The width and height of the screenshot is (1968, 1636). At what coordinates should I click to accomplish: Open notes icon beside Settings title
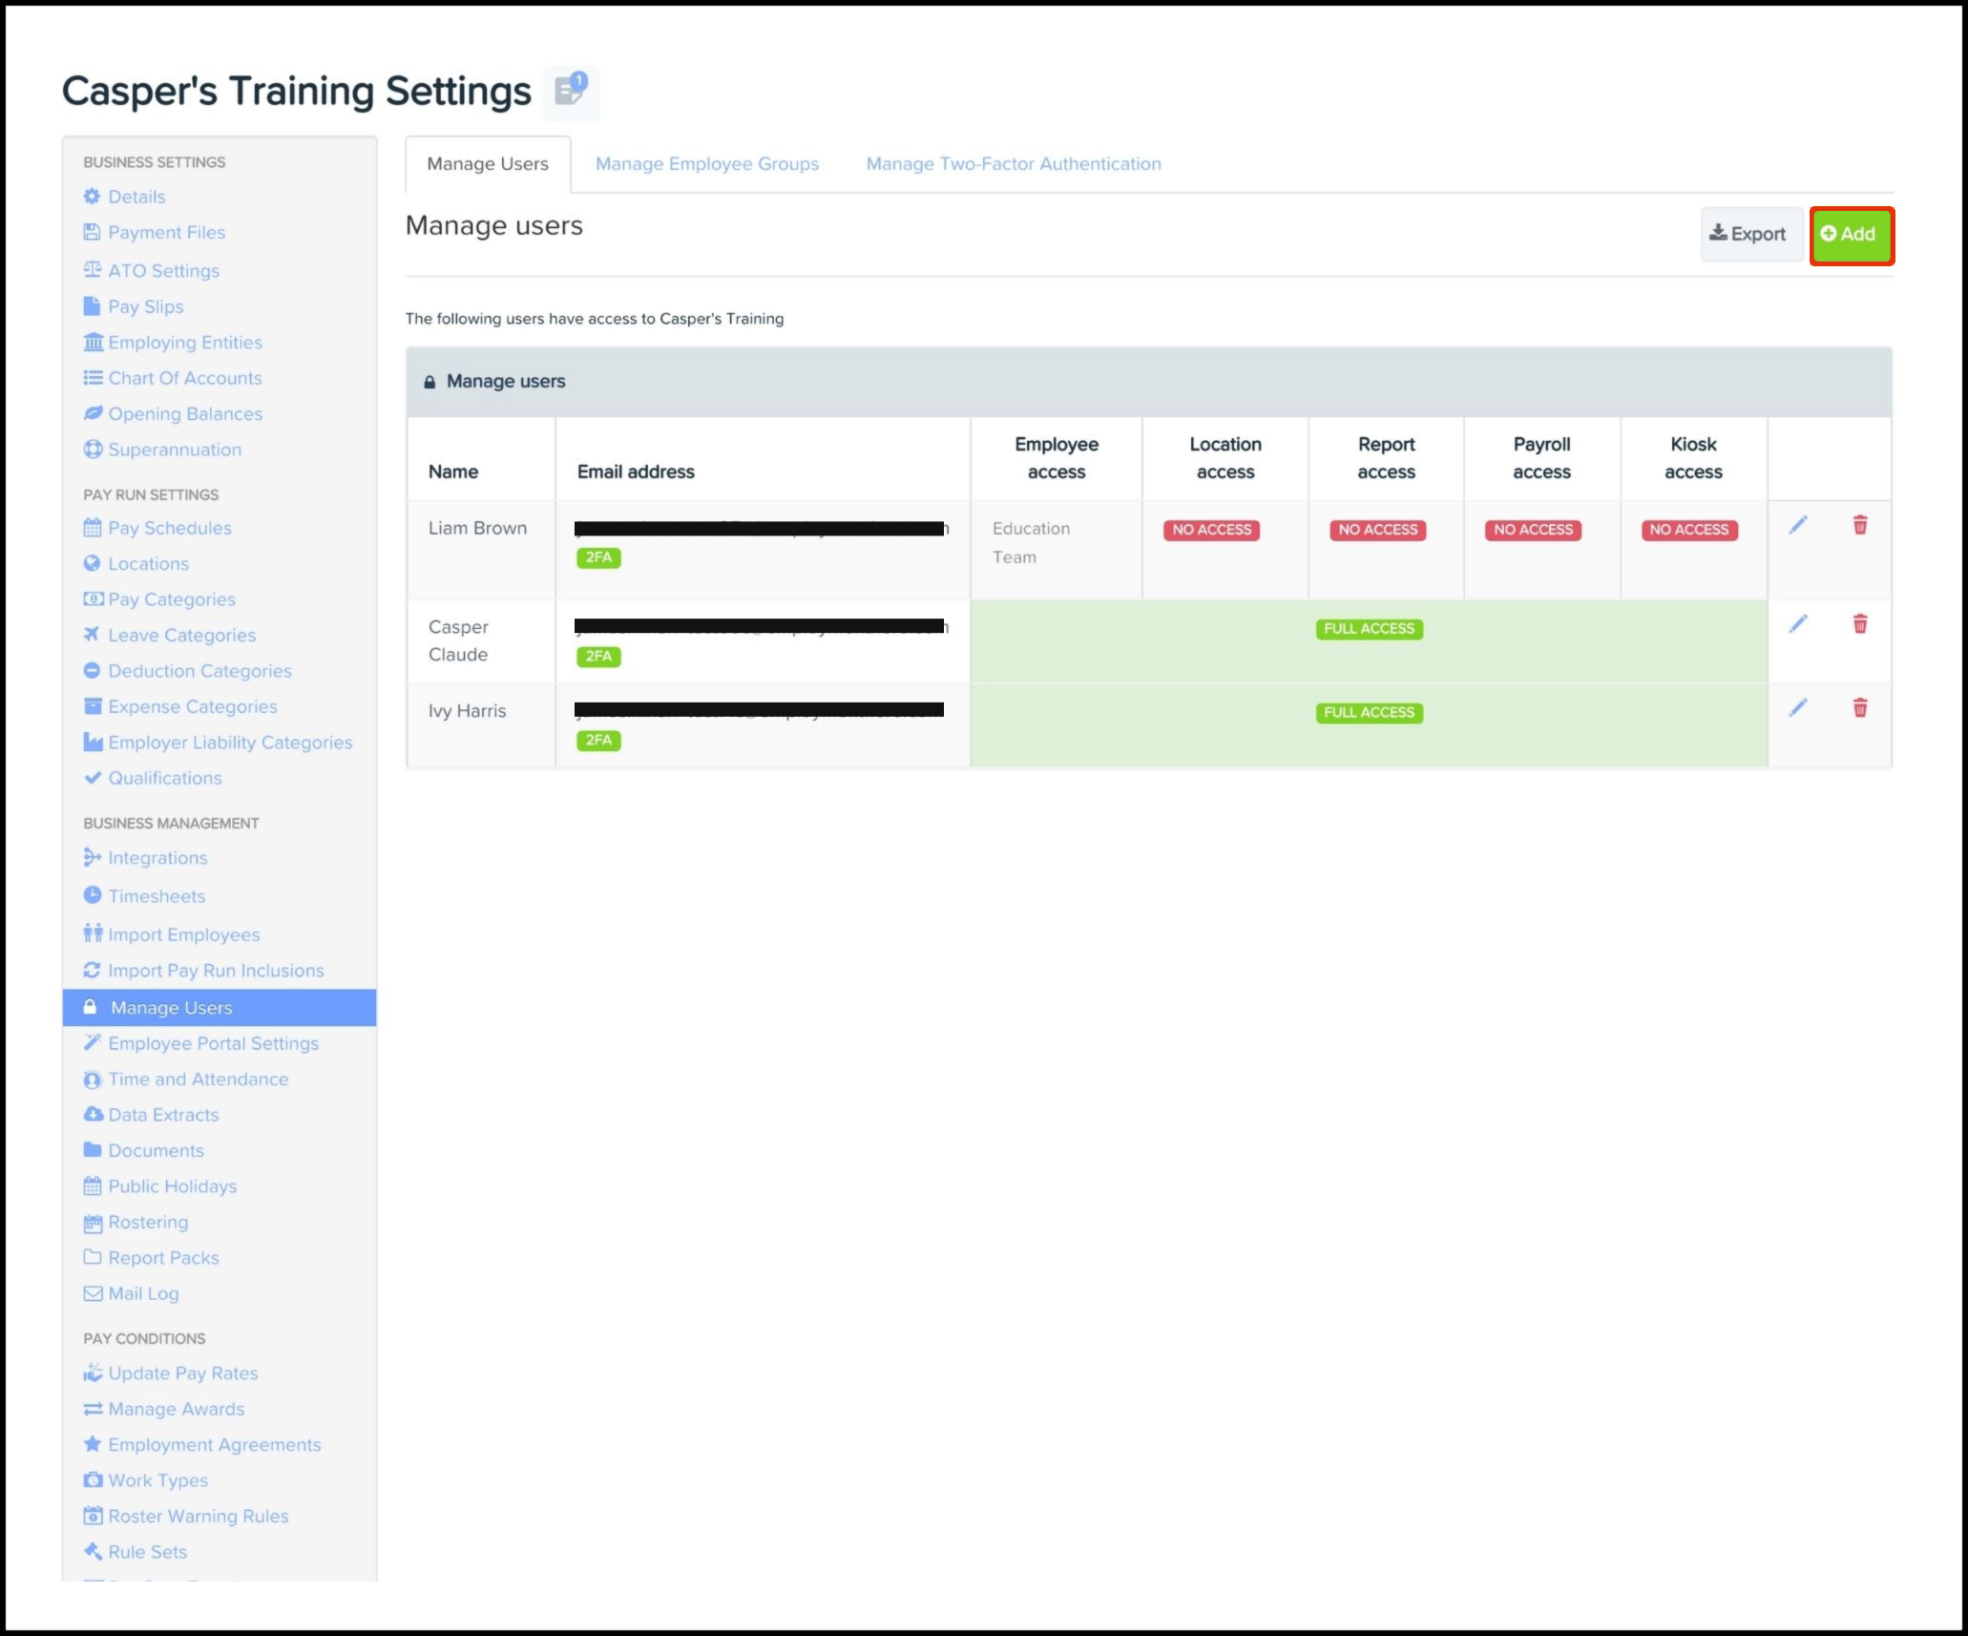click(x=571, y=92)
